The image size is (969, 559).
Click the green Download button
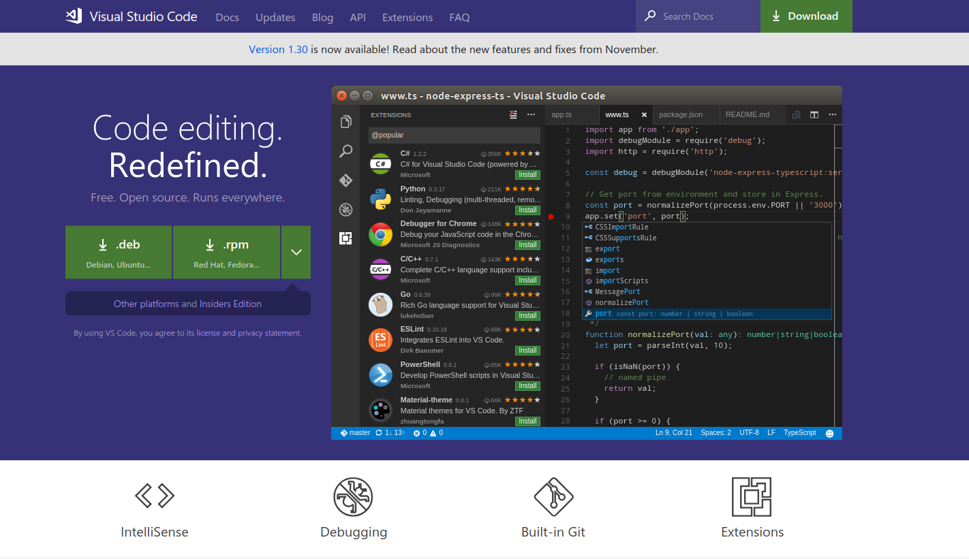pyautogui.click(x=806, y=16)
